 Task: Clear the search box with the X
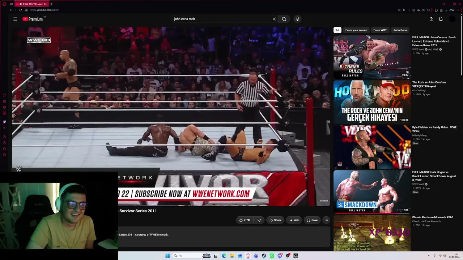(274, 19)
